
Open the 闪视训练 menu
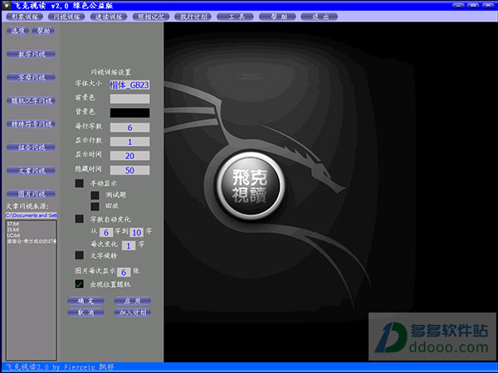point(66,17)
